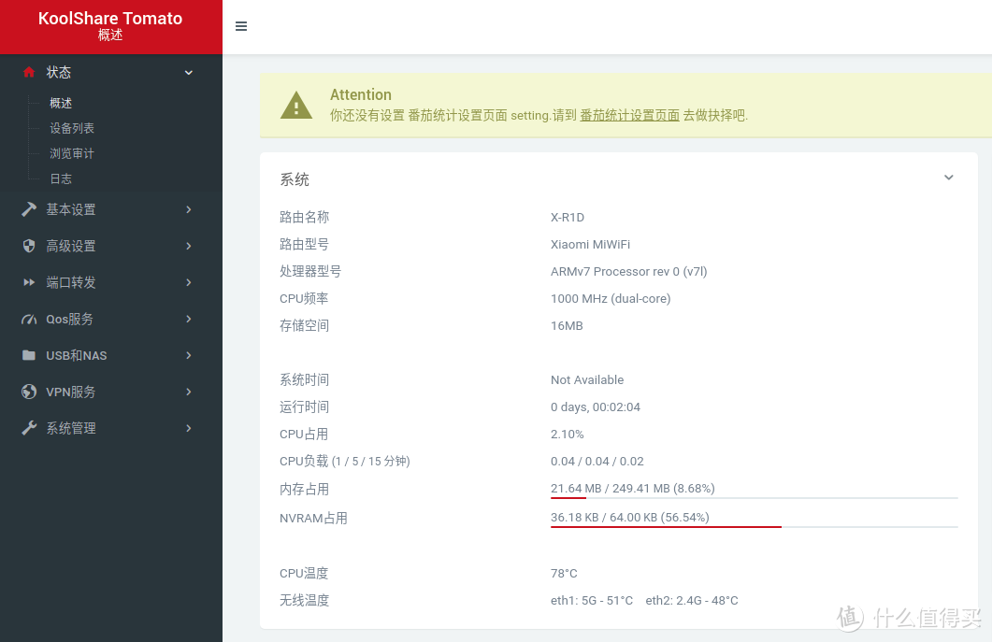Screen dimensions: 992x642
Task: Click the globe icon for VPN服务
Action: click(x=29, y=392)
